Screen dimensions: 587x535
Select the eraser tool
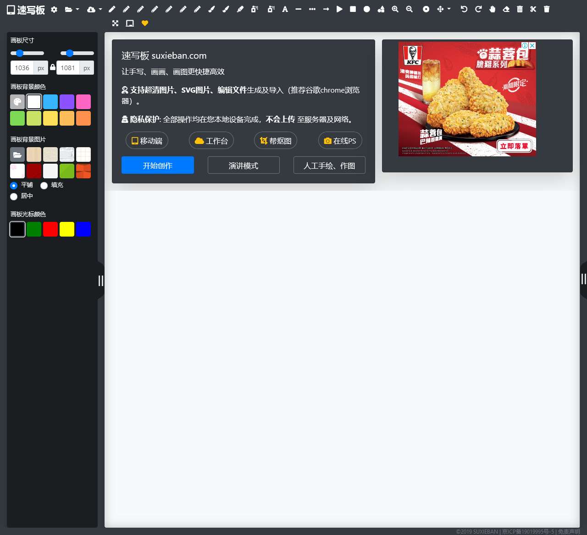[x=506, y=9]
